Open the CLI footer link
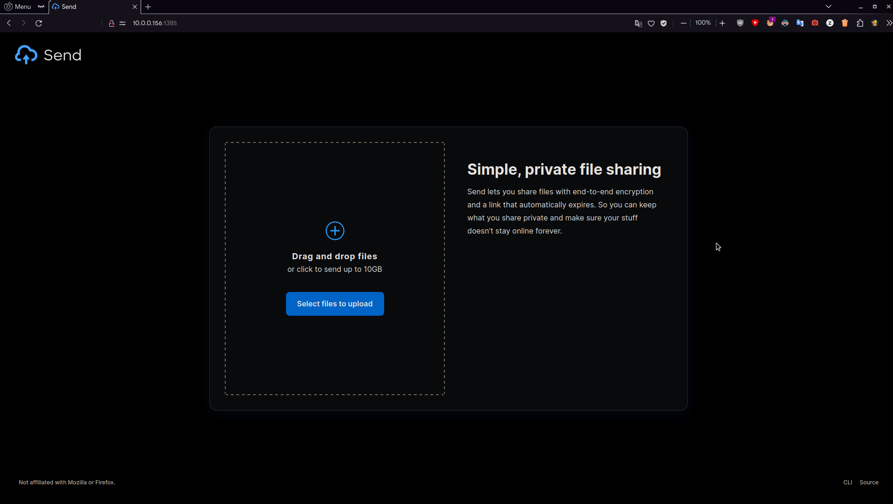Image resolution: width=893 pixels, height=504 pixels. pos(848,482)
